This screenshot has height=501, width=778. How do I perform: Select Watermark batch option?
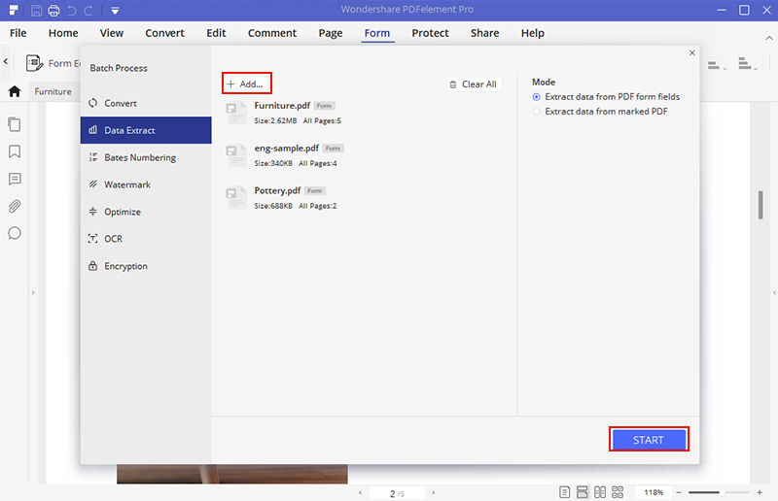click(146, 184)
